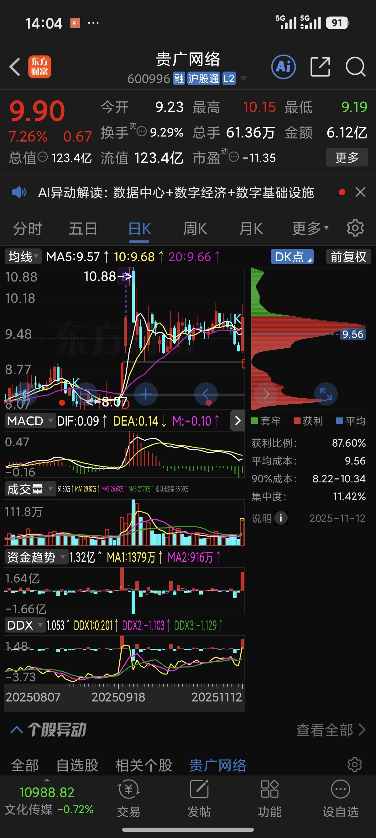Screen dimensions: 376x838
Task: Tap the share export icon
Action: point(320,67)
